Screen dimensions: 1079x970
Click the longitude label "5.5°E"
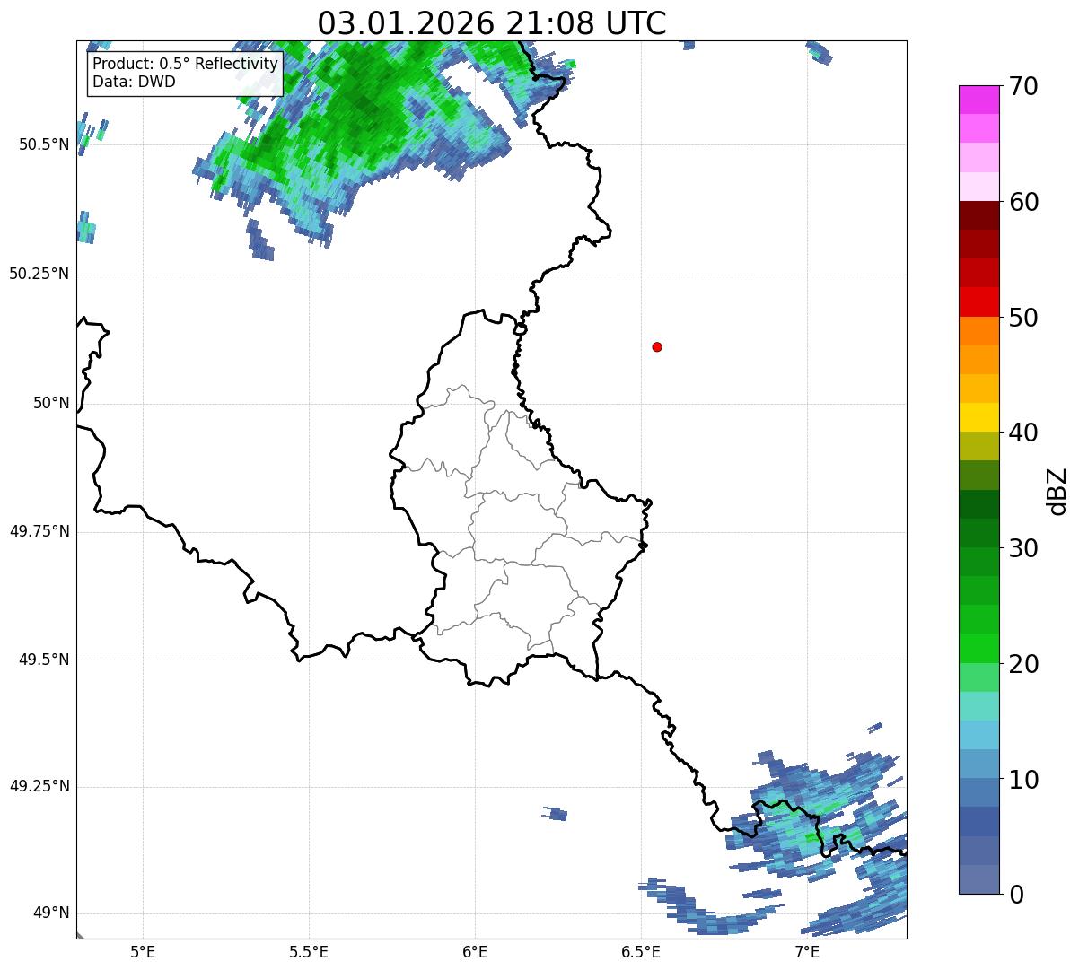point(309,951)
